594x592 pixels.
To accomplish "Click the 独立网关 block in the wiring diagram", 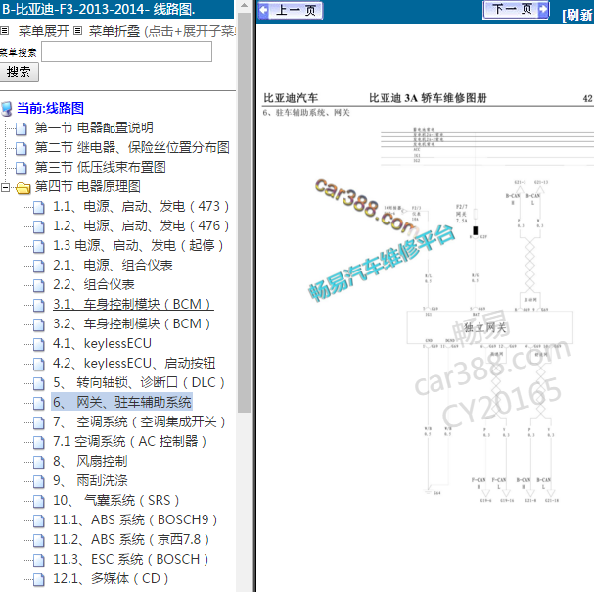I will pos(490,327).
